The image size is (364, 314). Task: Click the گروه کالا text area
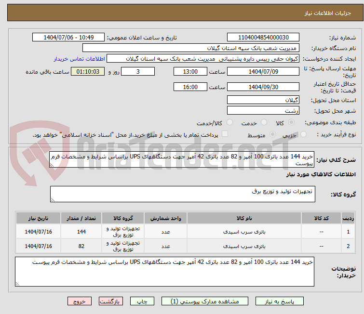(x=182, y=194)
